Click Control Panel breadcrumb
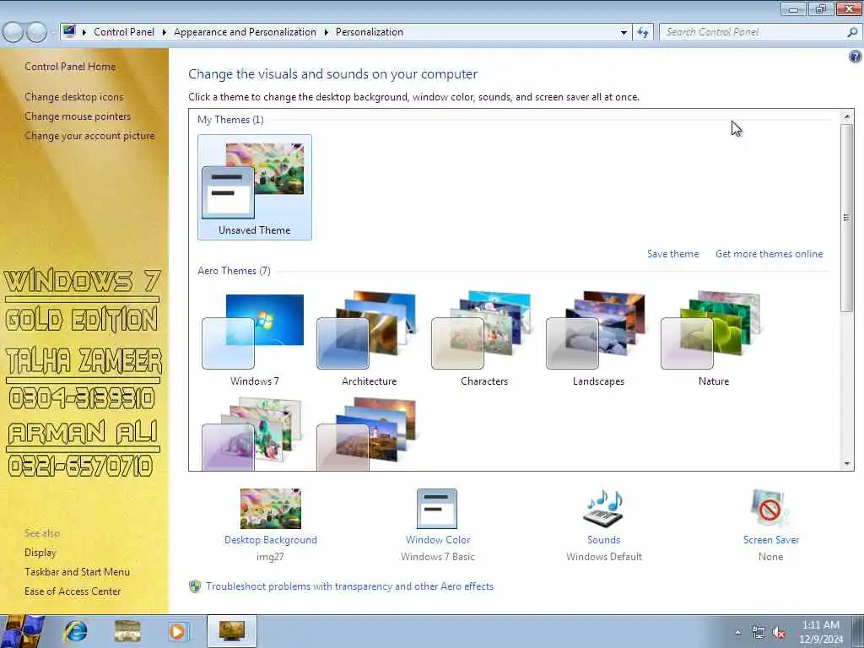Viewport: 864px width, 648px height. tap(124, 32)
